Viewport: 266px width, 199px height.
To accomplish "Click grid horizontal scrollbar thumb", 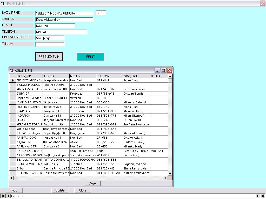I will (16, 178).
